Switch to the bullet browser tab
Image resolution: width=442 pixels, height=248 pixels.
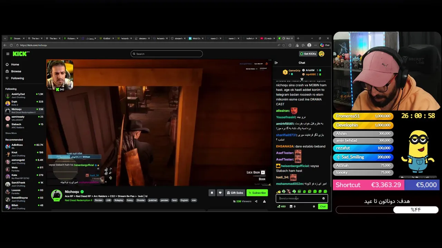pyautogui.click(x=250, y=38)
